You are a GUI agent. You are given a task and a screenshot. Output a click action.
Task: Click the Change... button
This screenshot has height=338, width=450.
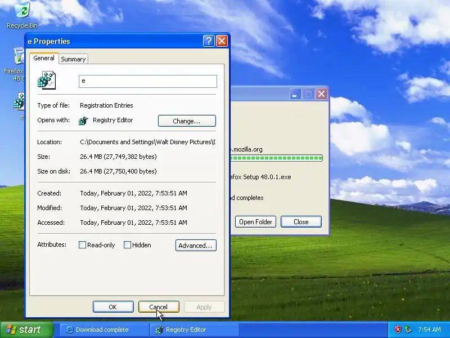pos(187,121)
